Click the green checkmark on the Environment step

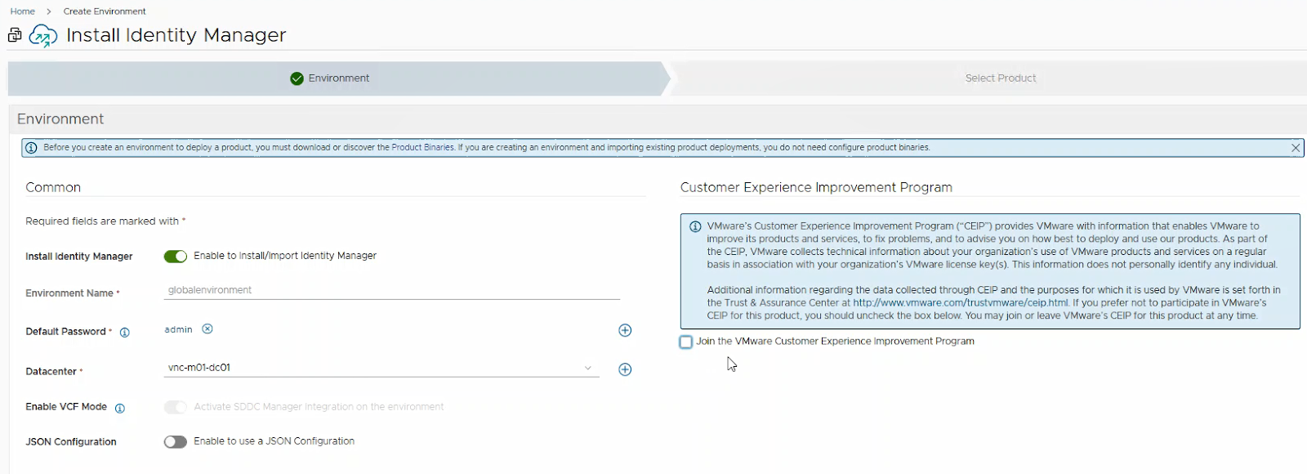(297, 78)
